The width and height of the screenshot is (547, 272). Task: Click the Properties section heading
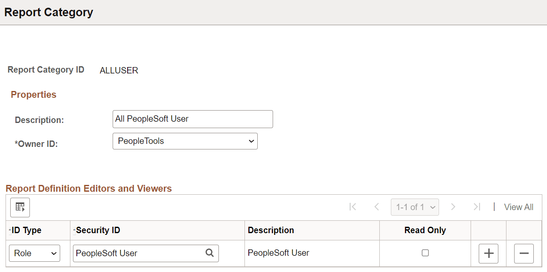tap(33, 94)
